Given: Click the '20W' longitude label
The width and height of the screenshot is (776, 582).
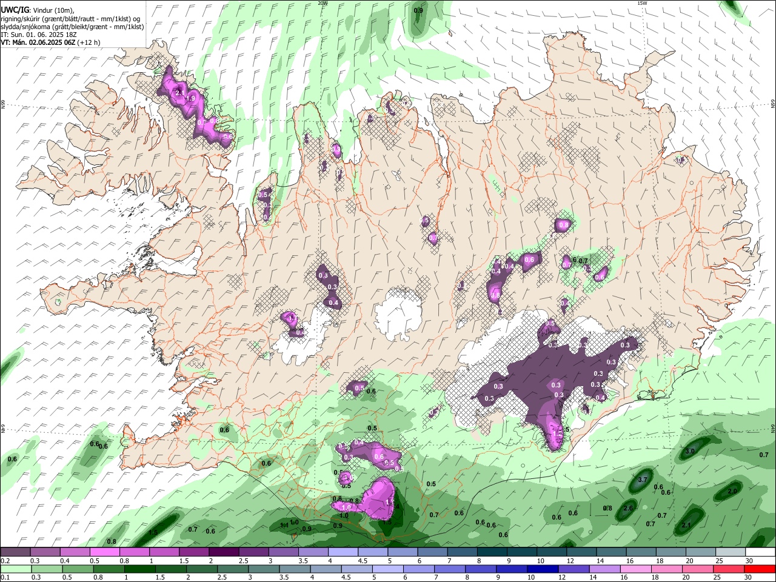Looking at the screenshot, I should (x=323, y=3).
